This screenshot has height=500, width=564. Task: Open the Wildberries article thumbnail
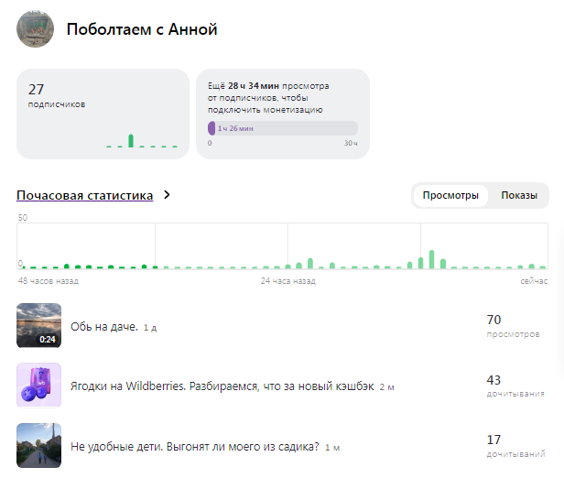[x=38, y=385]
